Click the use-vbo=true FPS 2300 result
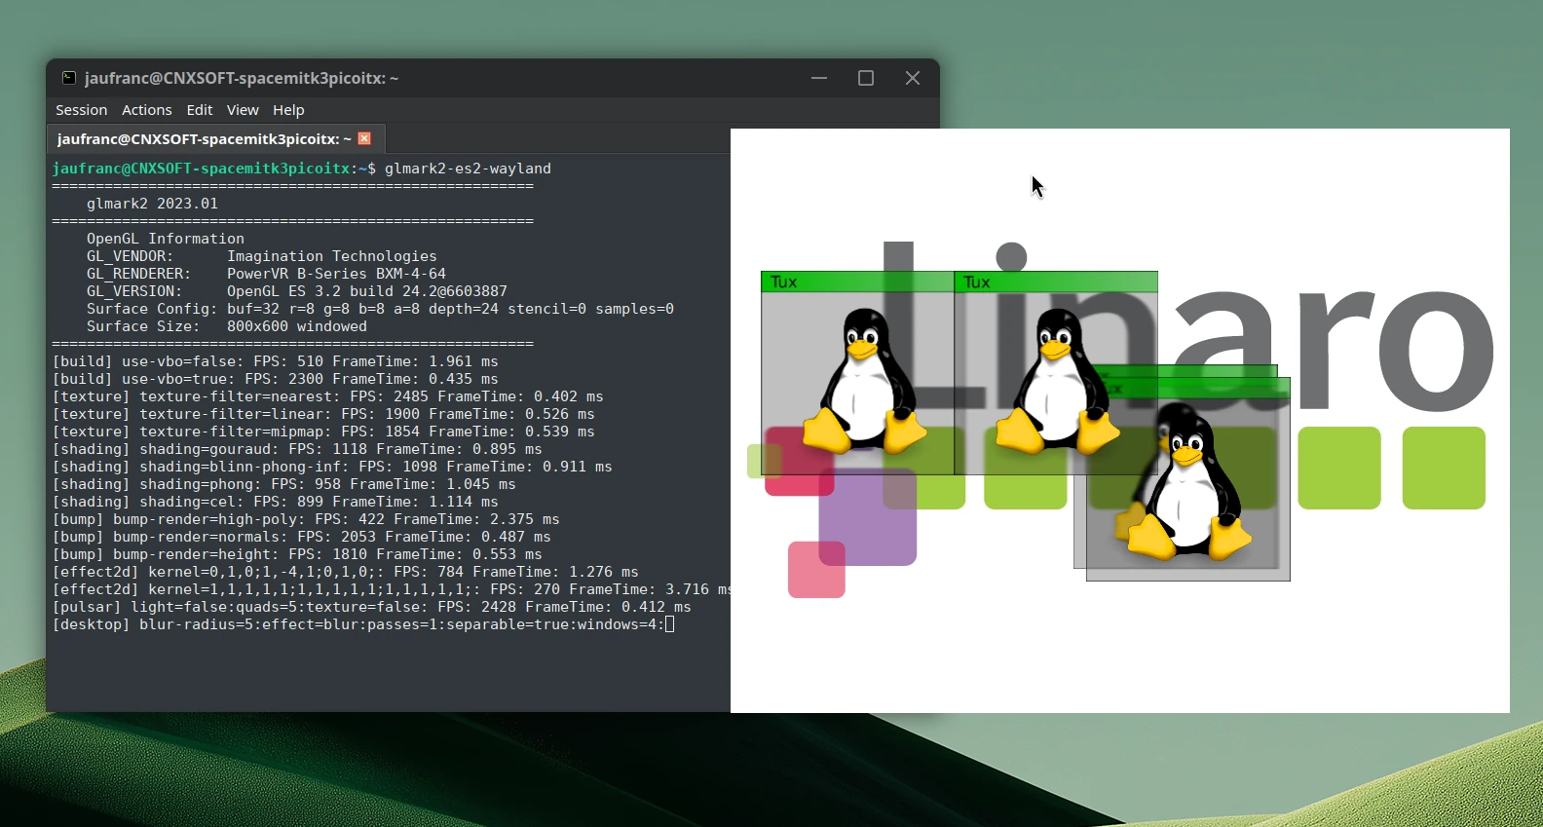Viewport: 1543px width, 827px height. (276, 379)
